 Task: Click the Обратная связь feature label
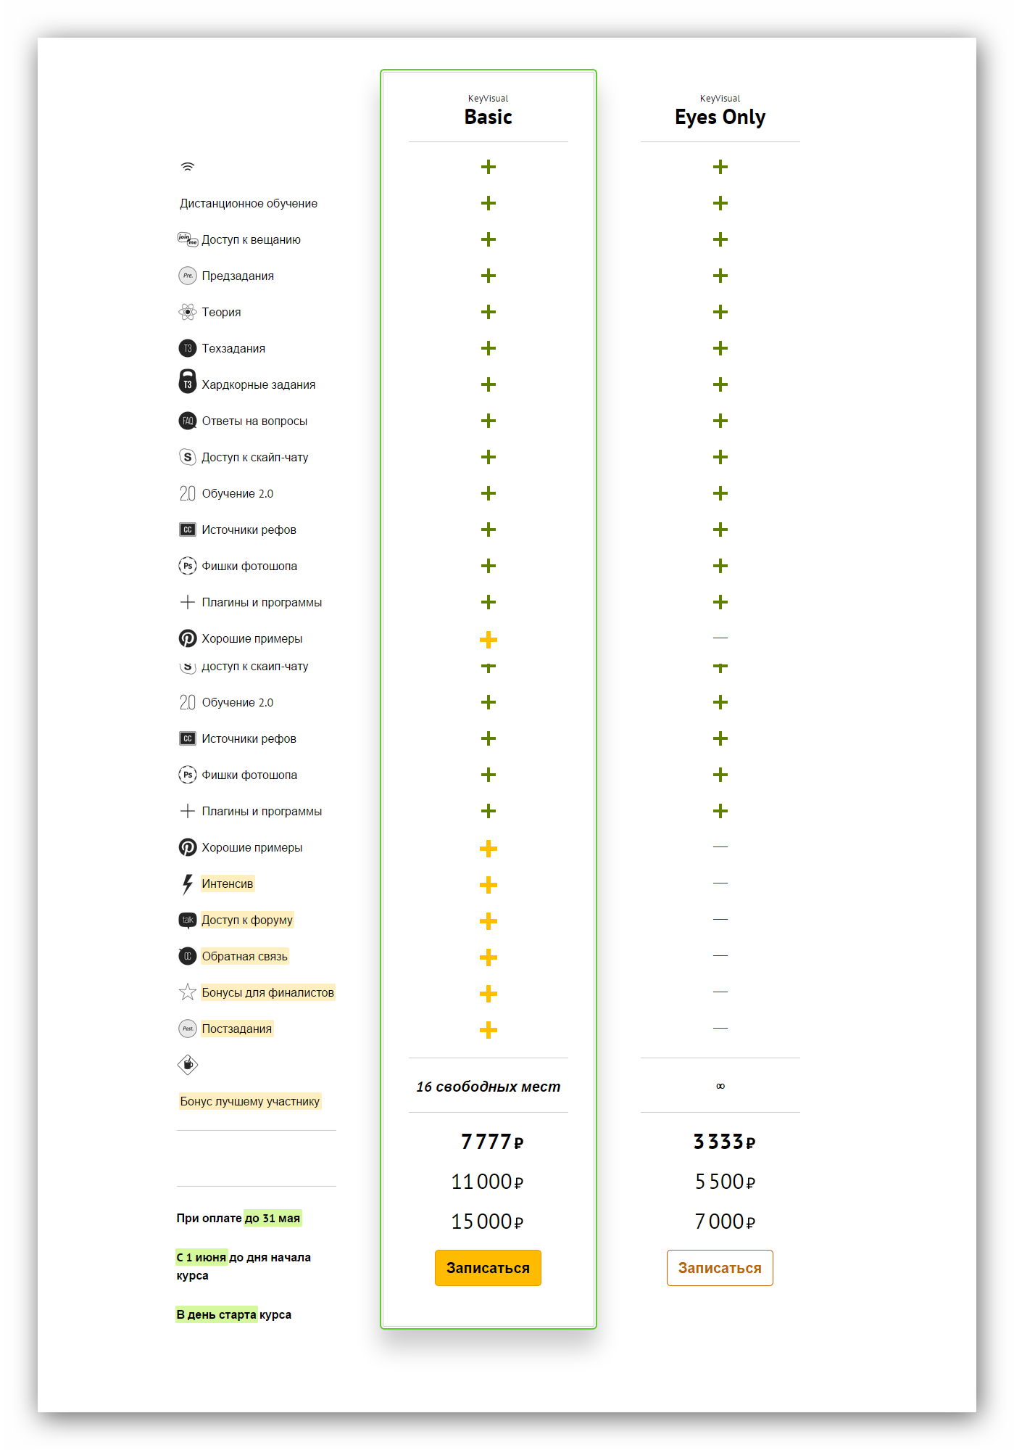(x=244, y=956)
